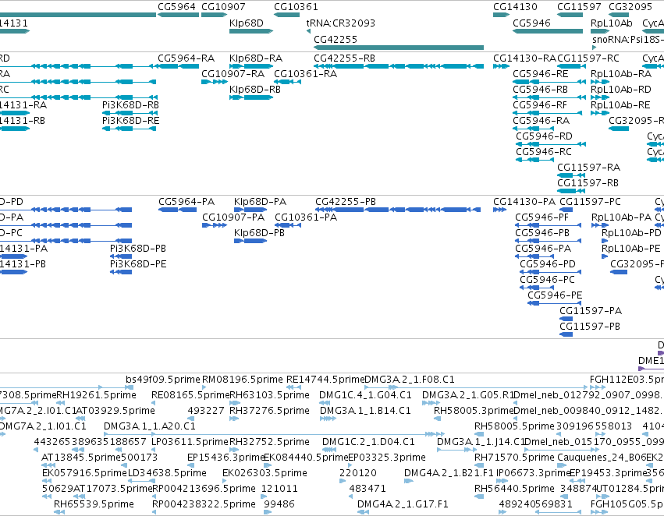Viewport: 664px width, 516px height.
Task: Select the snoRNA:Psi18S label
Action: (x=628, y=40)
